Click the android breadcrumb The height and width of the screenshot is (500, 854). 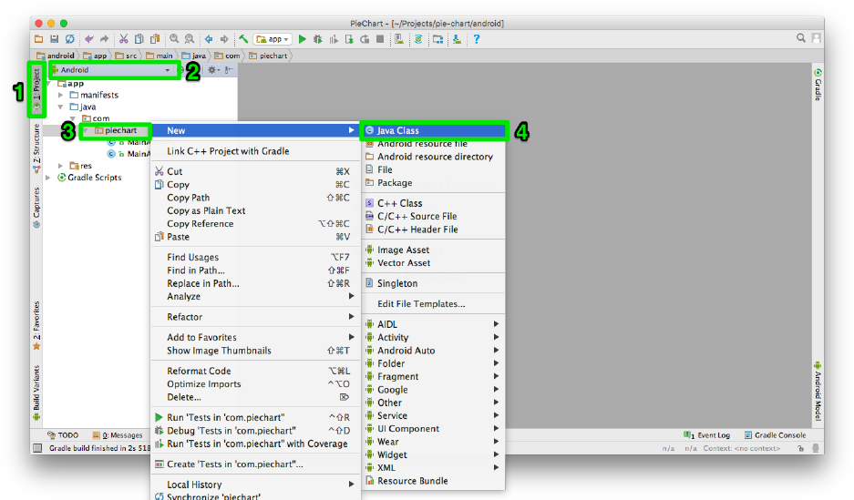(55, 56)
